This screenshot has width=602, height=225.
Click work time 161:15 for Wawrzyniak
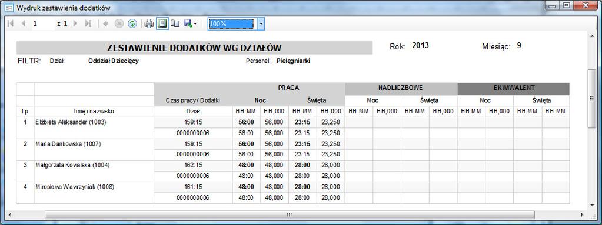193,187
